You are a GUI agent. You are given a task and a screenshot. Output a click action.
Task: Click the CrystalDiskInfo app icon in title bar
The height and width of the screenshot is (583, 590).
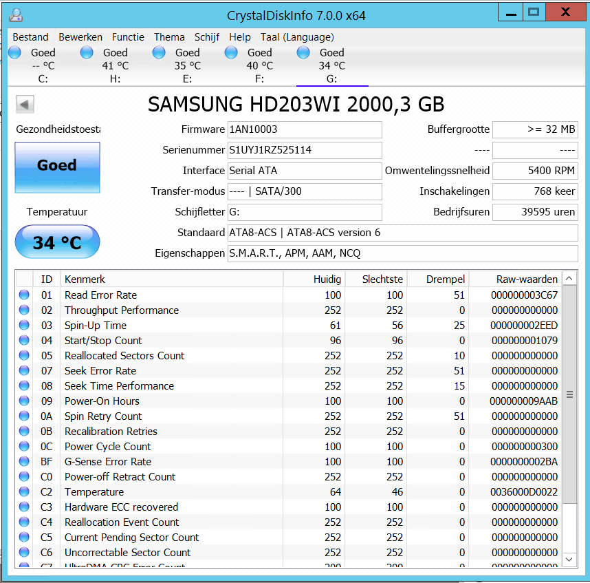[x=16, y=15]
